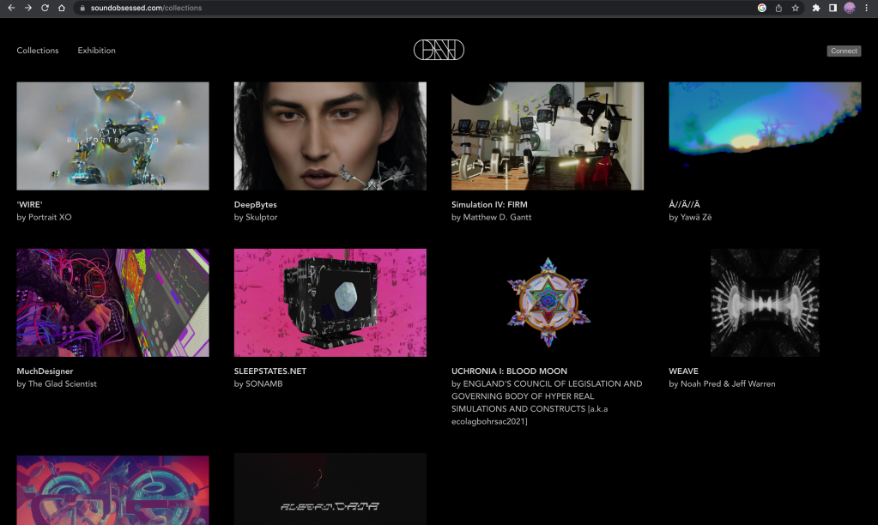Open the Collections nav item
Image resolution: width=878 pixels, height=525 pixels.
[38, 51]
